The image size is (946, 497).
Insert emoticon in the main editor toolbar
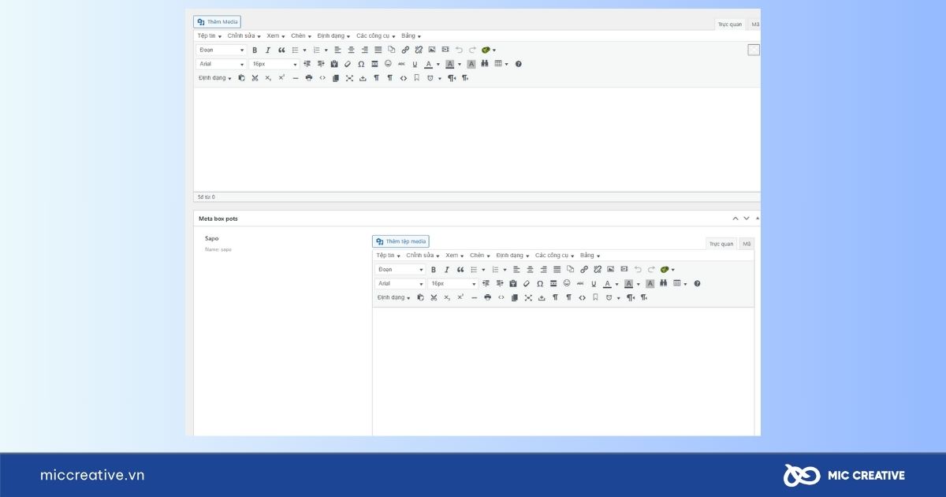[x=388, y=64]
